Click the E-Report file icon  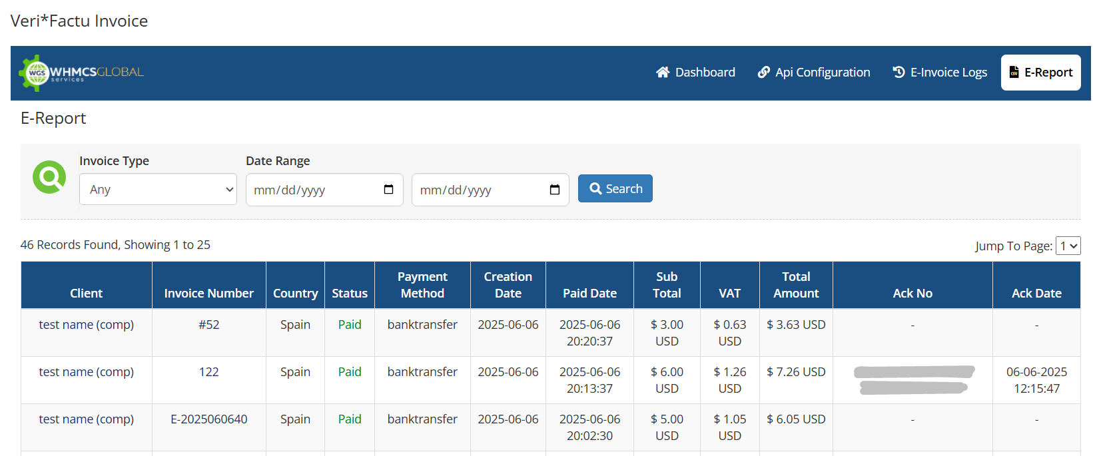click(1014, 73)
